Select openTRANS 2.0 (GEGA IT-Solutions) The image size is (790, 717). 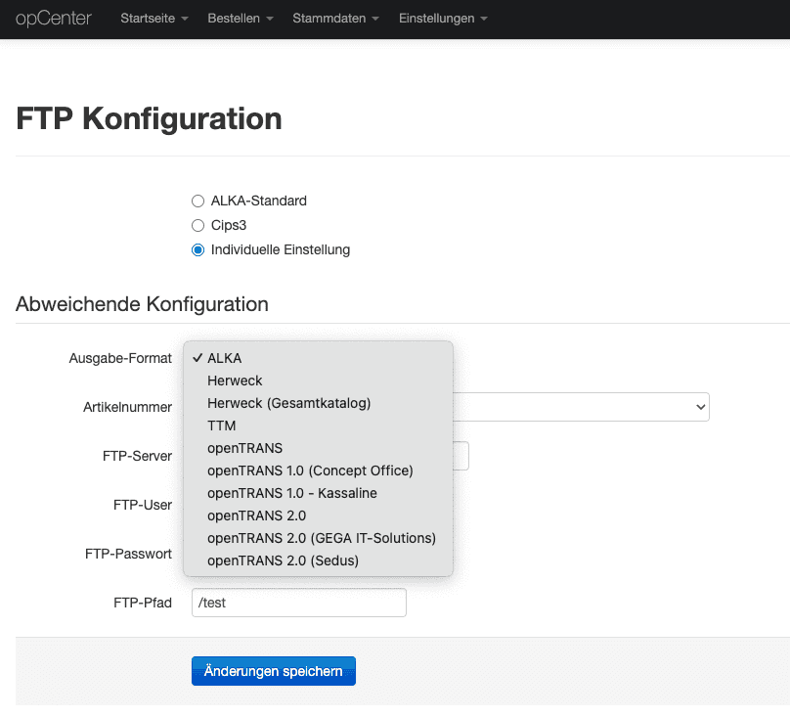pyautogui.click(x=318, y=538)
